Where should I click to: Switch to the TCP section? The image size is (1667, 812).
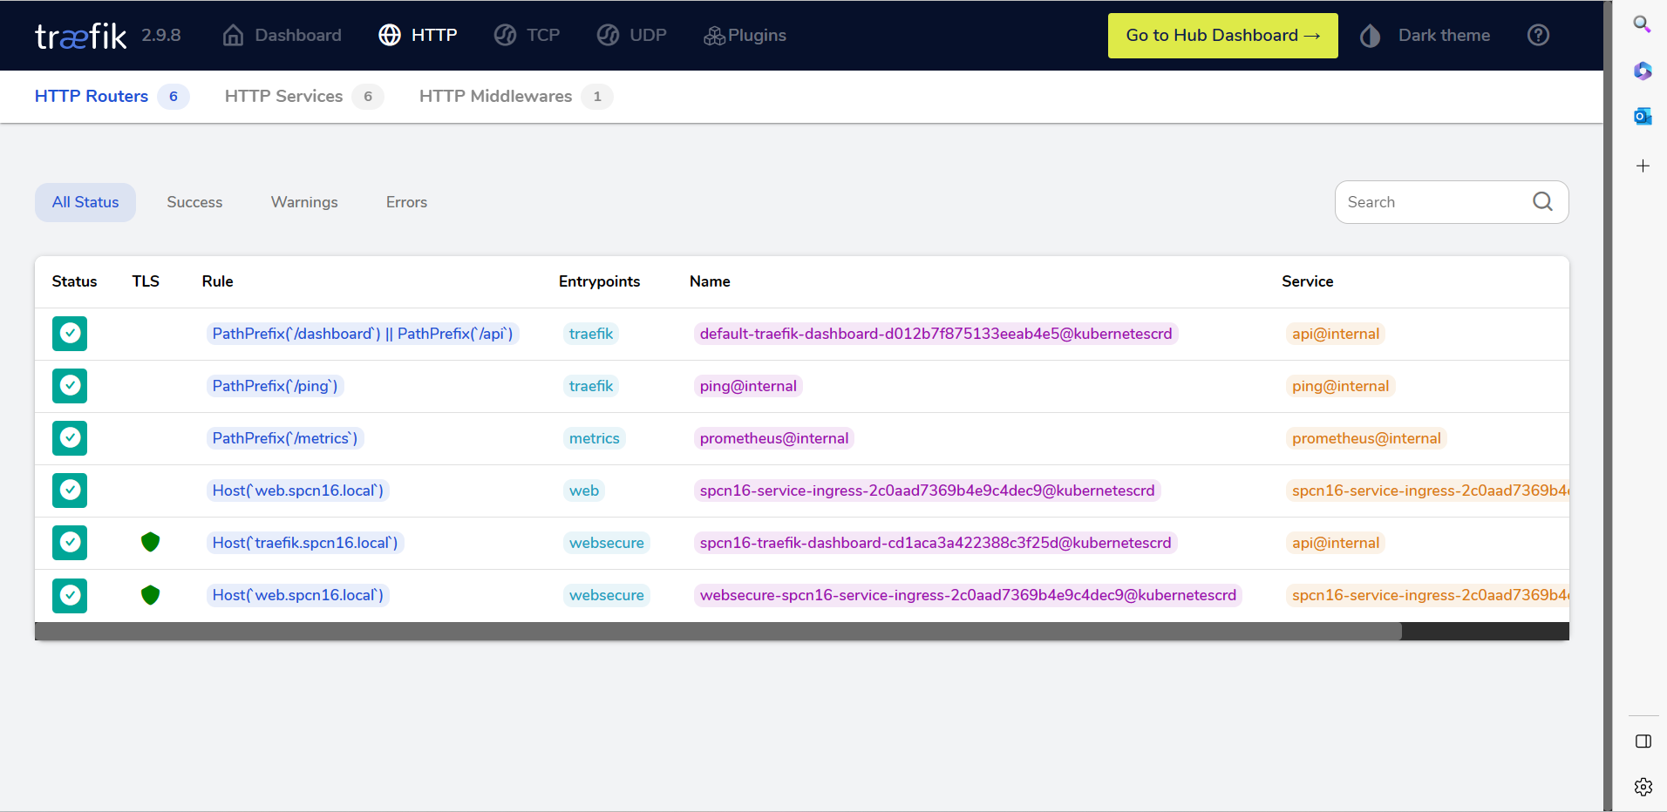pos(527,36)
